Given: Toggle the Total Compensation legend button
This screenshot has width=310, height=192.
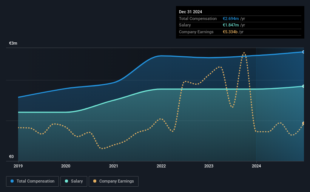Looking at the screenshot, I should [x=32, y=181].
